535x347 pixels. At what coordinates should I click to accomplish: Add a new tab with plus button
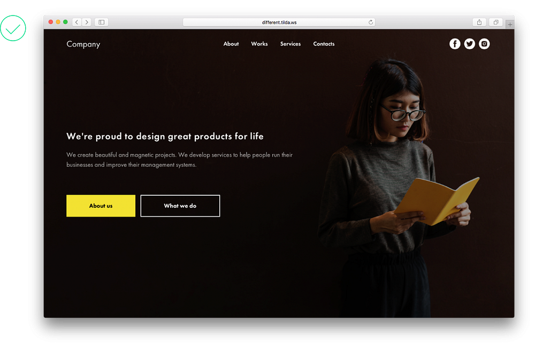510,25
